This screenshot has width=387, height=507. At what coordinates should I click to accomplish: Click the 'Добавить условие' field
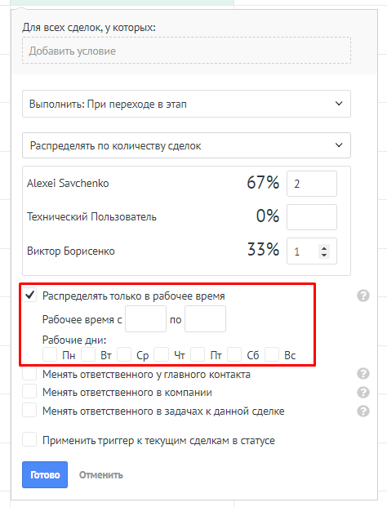pos(186,51)
